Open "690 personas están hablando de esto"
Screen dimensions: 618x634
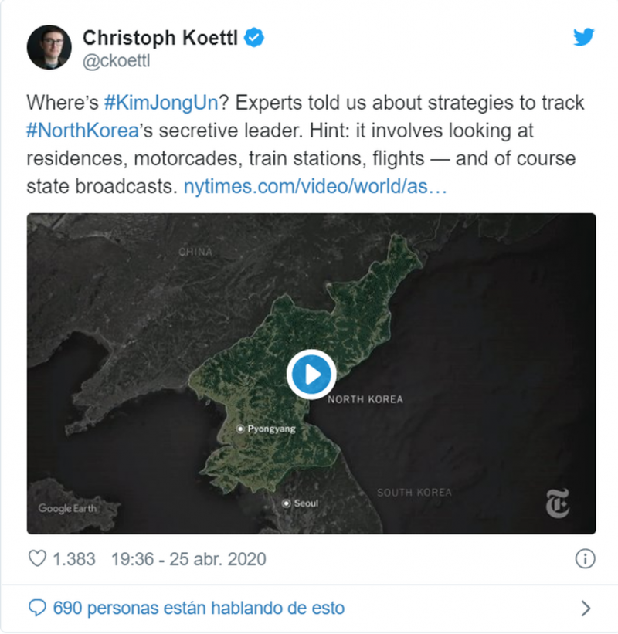(x=199, y=608)
